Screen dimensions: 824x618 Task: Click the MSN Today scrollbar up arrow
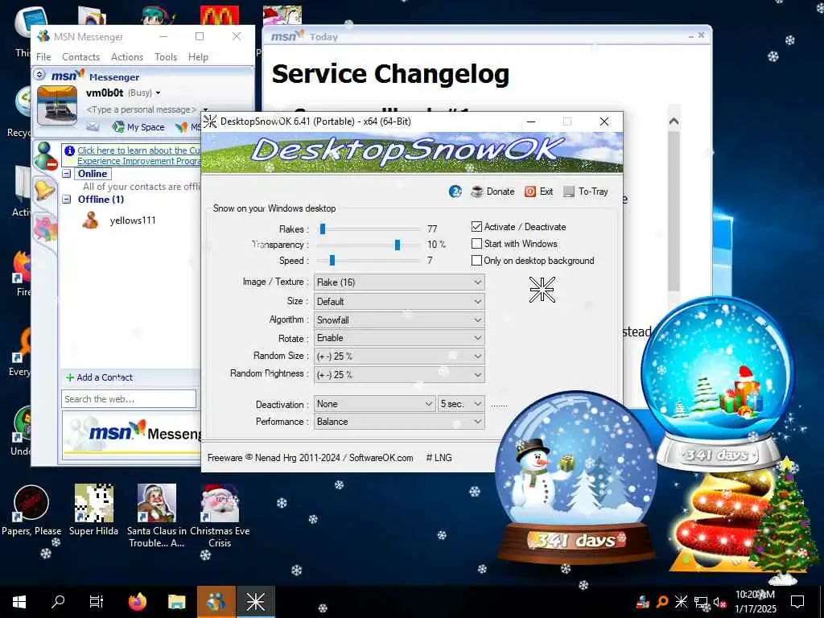tap(674, 122)
